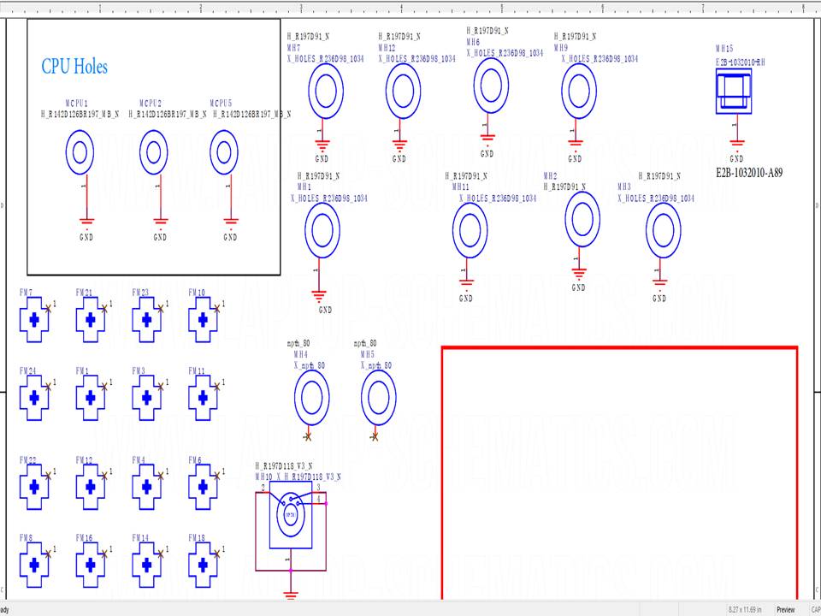The image size is (821, 616).
Task: Select fiducial mark FM4
Action: tap(146, 487)
